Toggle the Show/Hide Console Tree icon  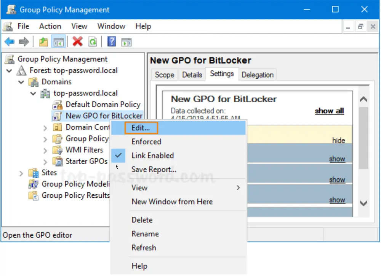click(58, 42)
